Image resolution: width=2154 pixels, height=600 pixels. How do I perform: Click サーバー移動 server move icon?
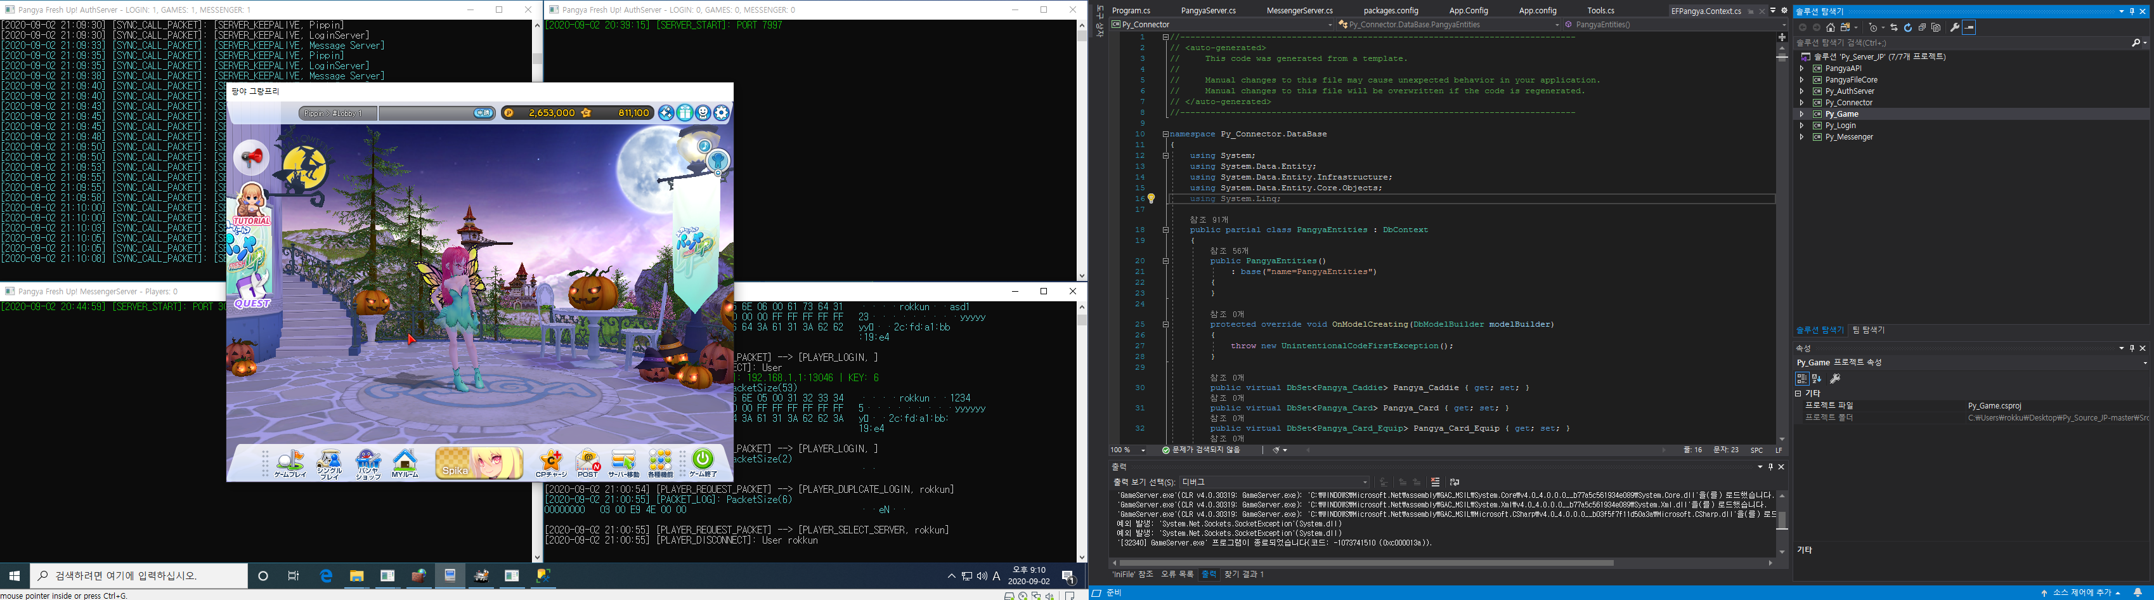point(624,463)
